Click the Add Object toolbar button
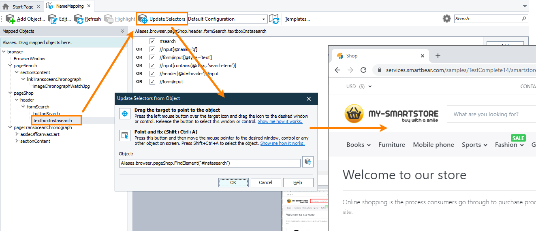536x231 pixels. coord(25,19)
